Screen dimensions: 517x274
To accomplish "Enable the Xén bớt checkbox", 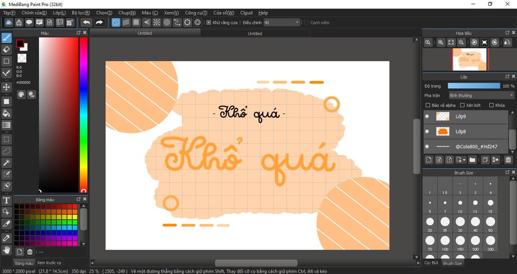I will [462, 105].
